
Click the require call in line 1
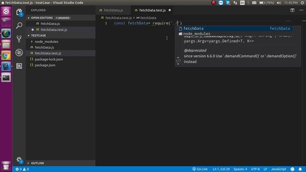(x=161, y=23)
